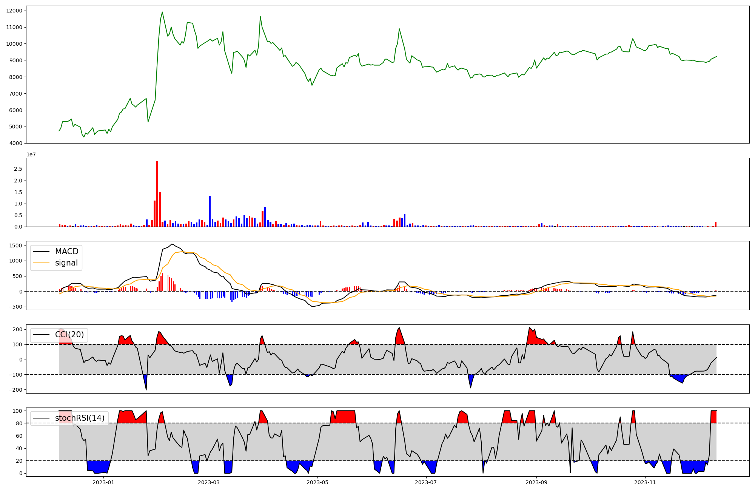This screenshot has width=755, height=491.
Task: Click the -200 CCI axis tick label
Action: tap(16, 390)
